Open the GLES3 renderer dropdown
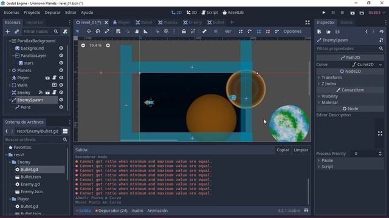Screen dimensions: 389x218 [376, 13]
